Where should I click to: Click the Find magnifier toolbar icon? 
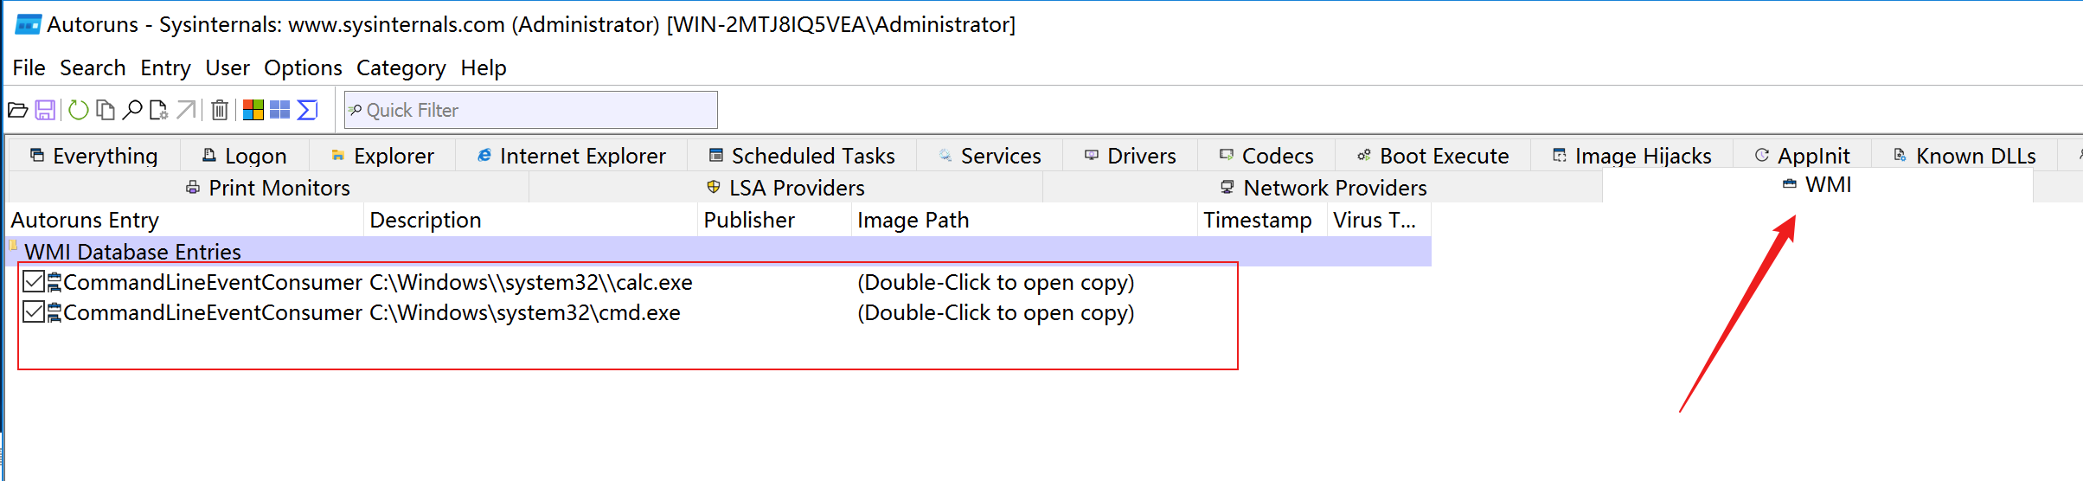132,110
